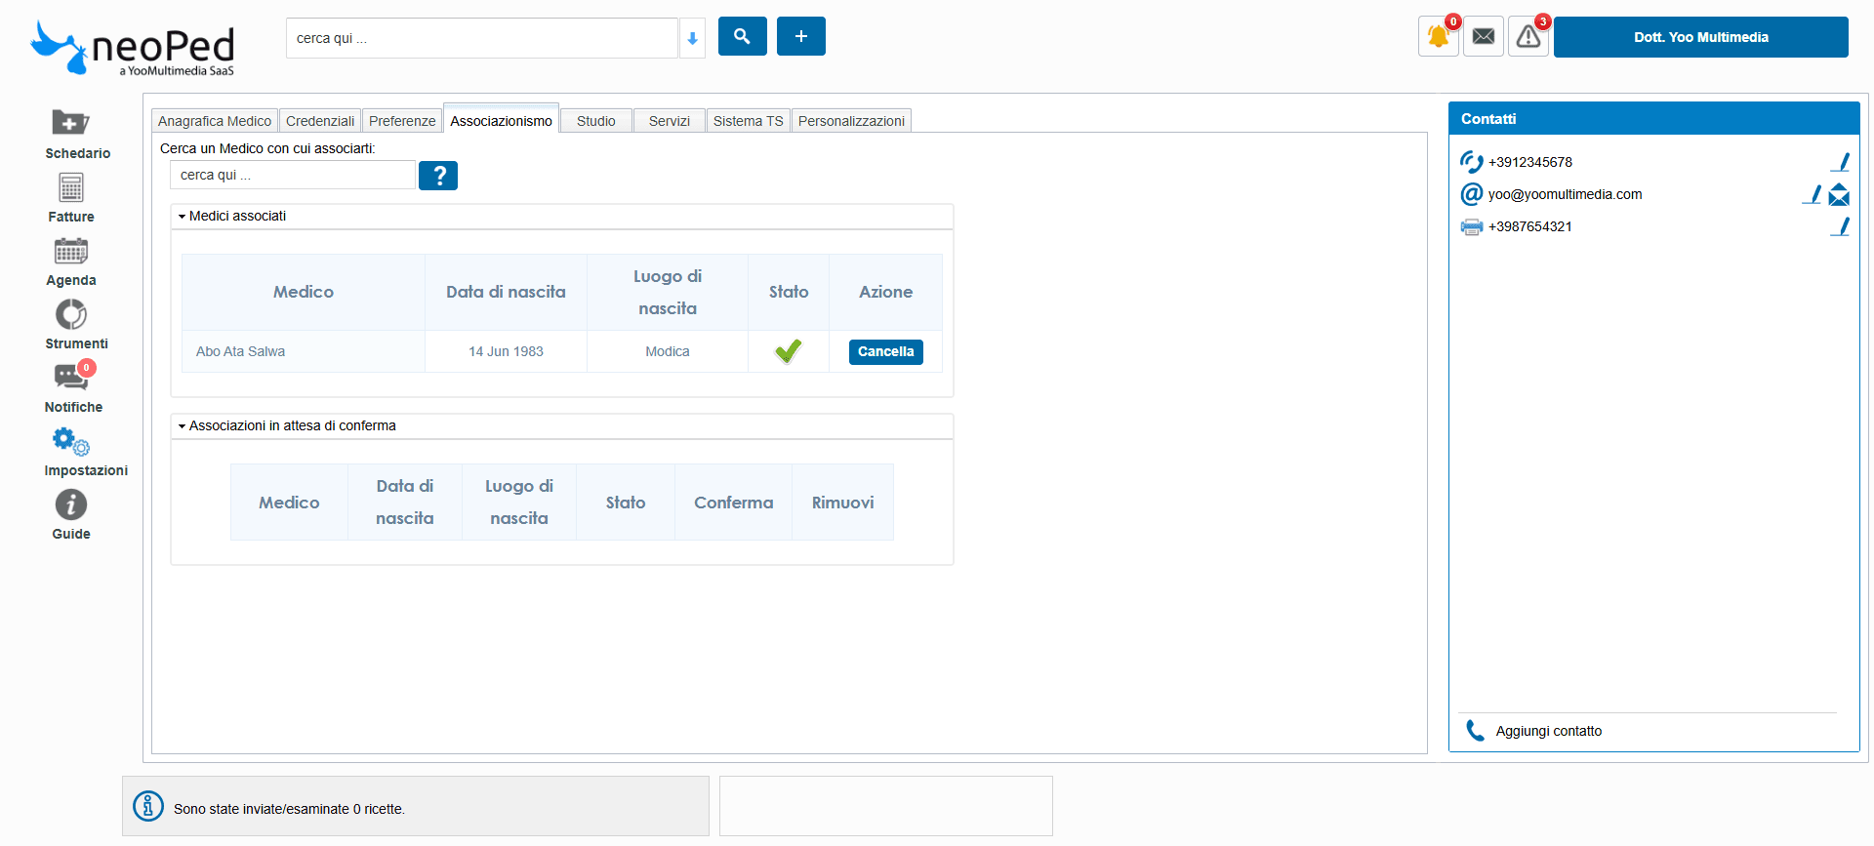The image size is (1874, 846).
Task: Open the mail envelope icon
Action: (1484, 37)
